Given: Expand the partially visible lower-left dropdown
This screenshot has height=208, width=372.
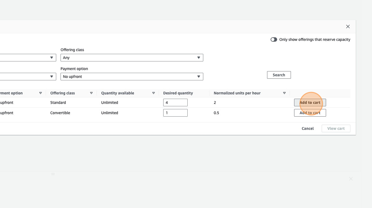Looking at the screenshot, I should 28,76.
